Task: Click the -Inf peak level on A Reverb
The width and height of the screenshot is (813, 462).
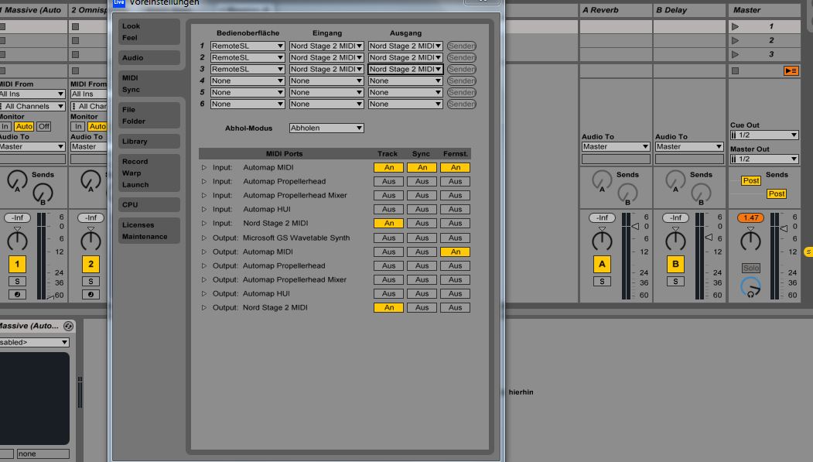Action: (x=602, y=217)
